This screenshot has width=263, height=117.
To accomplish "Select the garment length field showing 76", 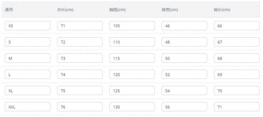I will pos(80,107).
